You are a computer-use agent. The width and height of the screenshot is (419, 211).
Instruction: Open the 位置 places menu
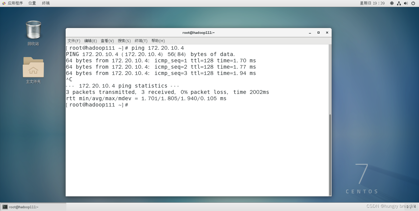pyautogui.click(x=32, y=3)
